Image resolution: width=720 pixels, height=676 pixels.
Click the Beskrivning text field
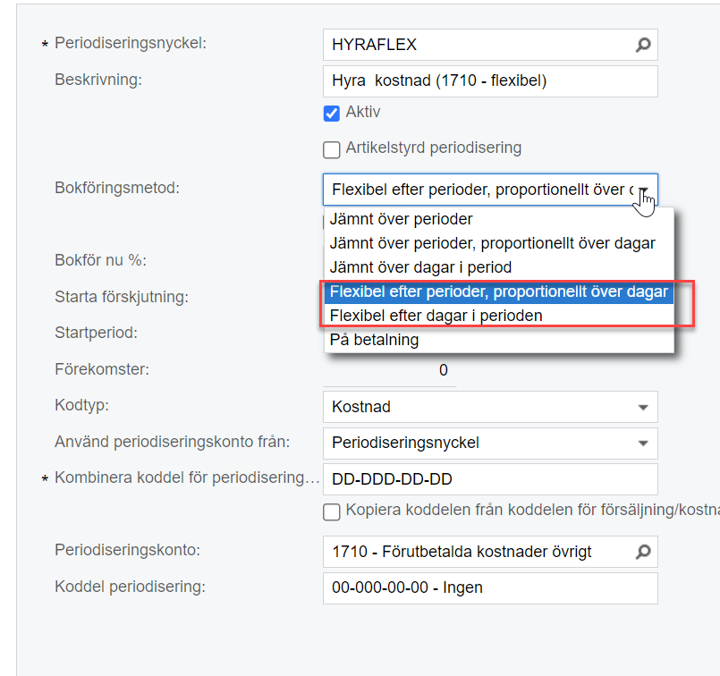click(x=490, y=80)
